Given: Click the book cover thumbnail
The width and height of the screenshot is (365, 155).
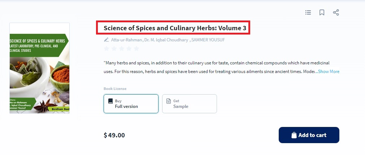Looking at the screenshot, I should point(39,68).
